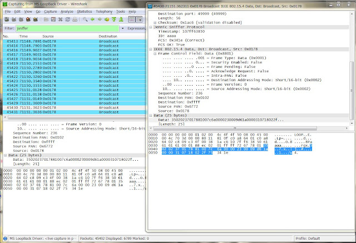
Task: Print packets using the printer icon
Action: 75,19
